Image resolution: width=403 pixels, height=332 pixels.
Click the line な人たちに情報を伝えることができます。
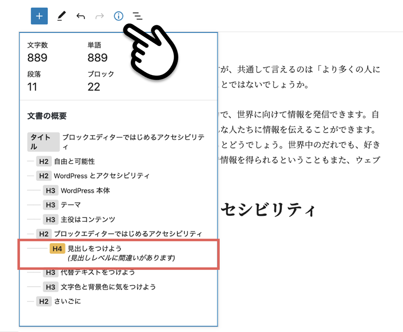[298, 129]
